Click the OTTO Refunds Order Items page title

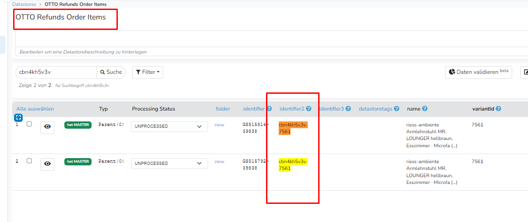click(x=61, y=17)
